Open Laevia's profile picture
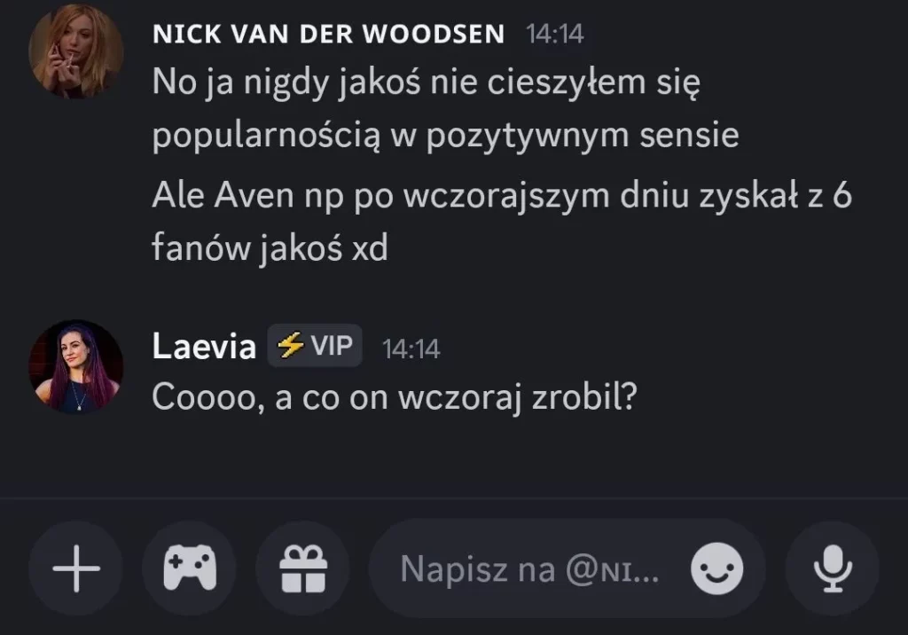The width and height of the screenshot is (908, 635). click(x=76, y=367)
